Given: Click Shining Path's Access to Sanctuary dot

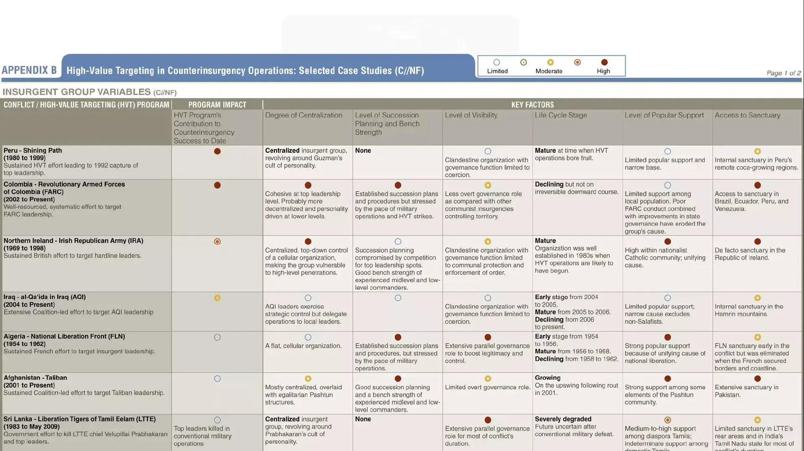Looking at the screenshot, I should 758,151.
